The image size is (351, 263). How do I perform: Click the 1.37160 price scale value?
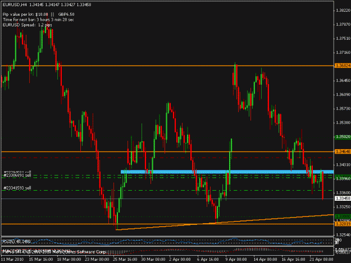[343, 53]
